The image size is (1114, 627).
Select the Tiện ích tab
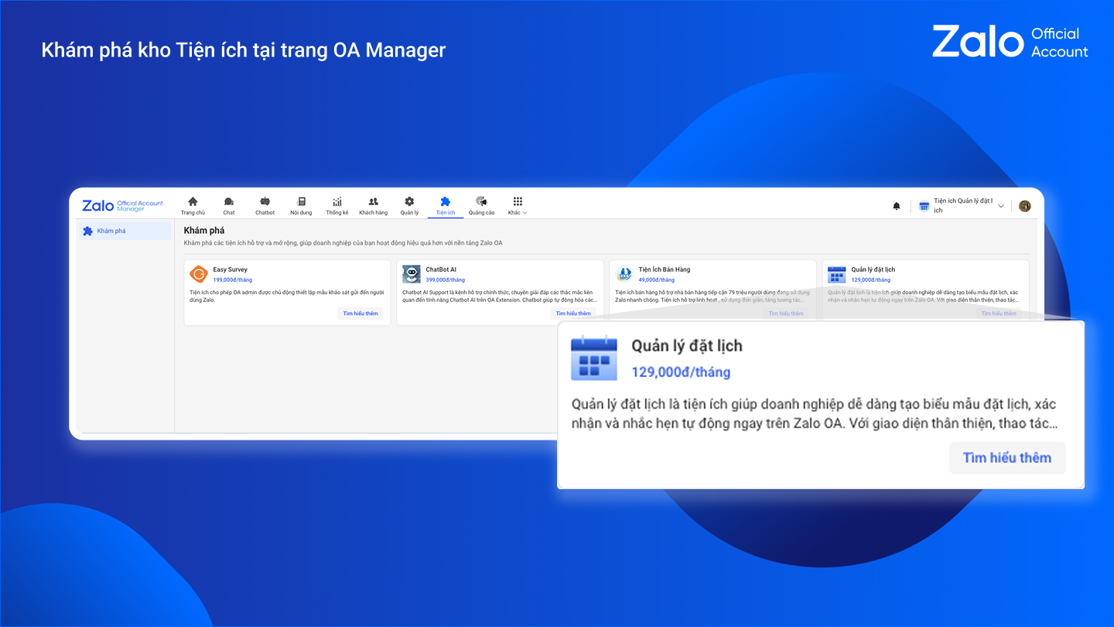coord(446,205)
